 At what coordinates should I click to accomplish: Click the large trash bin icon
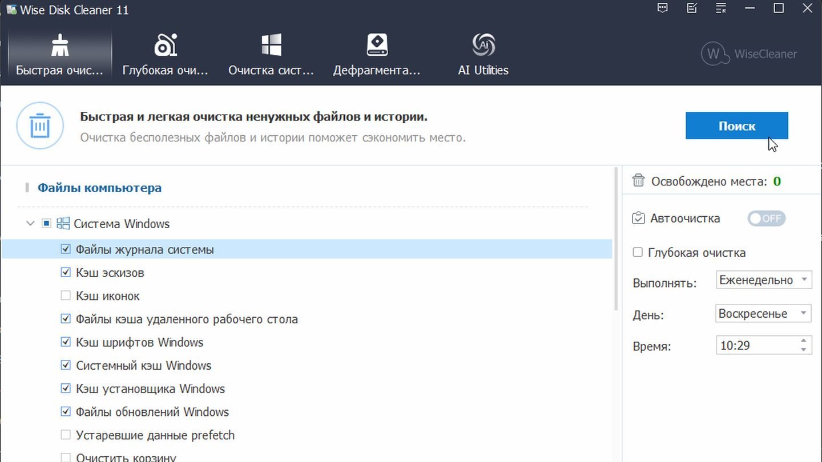(40, 125)
